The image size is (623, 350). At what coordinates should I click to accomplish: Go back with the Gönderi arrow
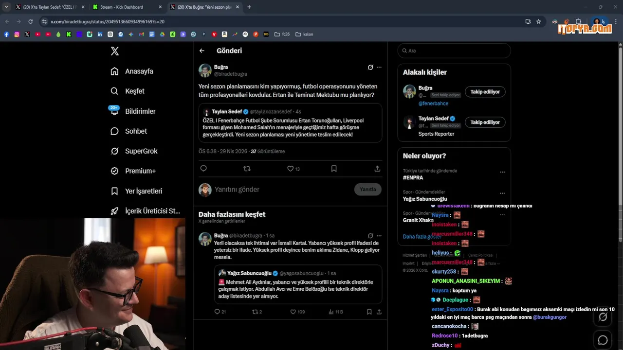coord(202,51)
